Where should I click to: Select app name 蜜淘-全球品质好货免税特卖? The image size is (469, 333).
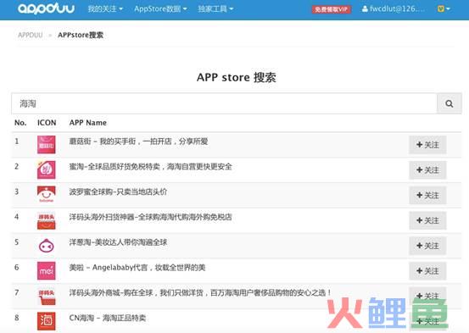point(150,166)
